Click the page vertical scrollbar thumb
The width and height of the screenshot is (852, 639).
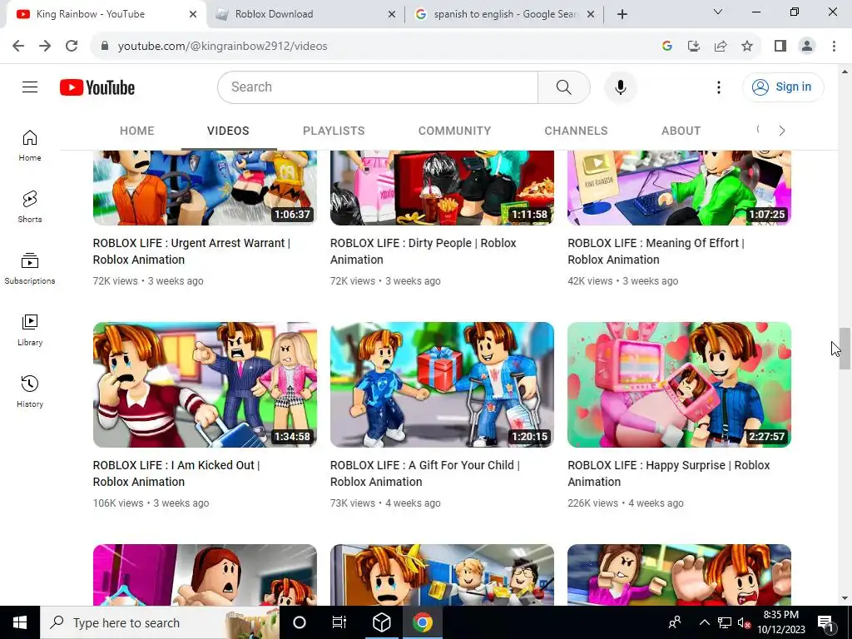point(845,349)
